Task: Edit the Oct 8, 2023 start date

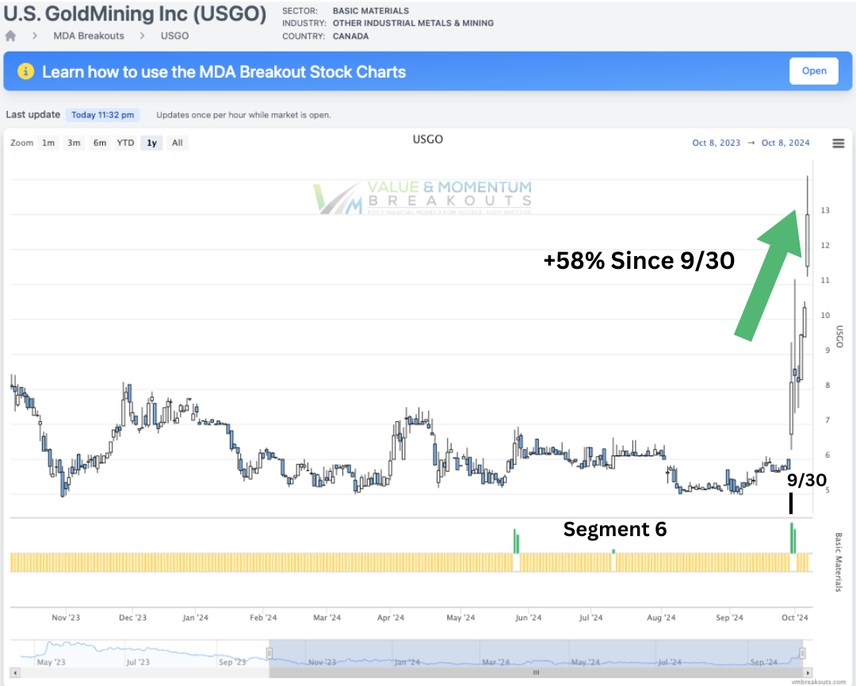Action: coord(717,143)
